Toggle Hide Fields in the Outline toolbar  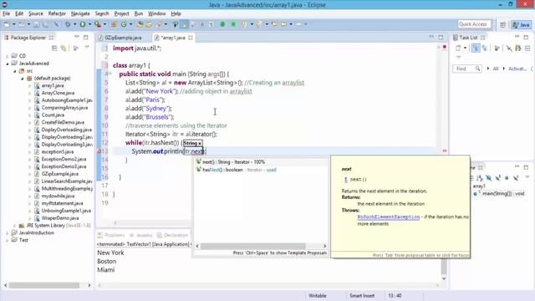[488, 178]
